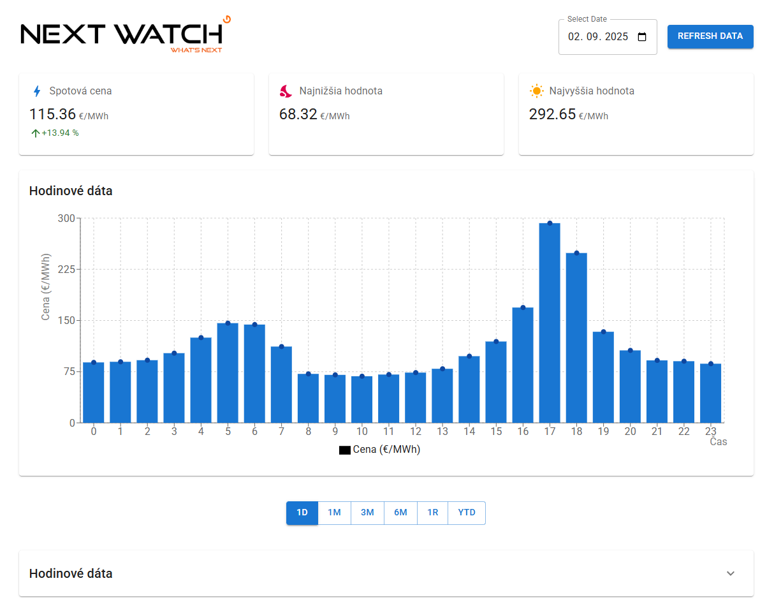Enable the 6M period toggle

400,513
